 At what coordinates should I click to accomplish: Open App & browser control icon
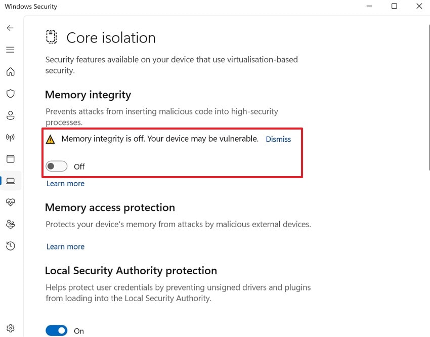[x=11, y=158]
